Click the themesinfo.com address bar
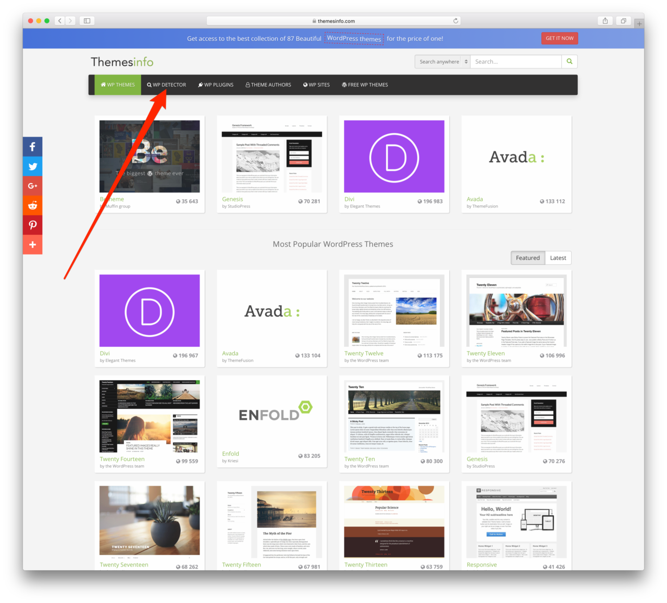 [333, 21]
